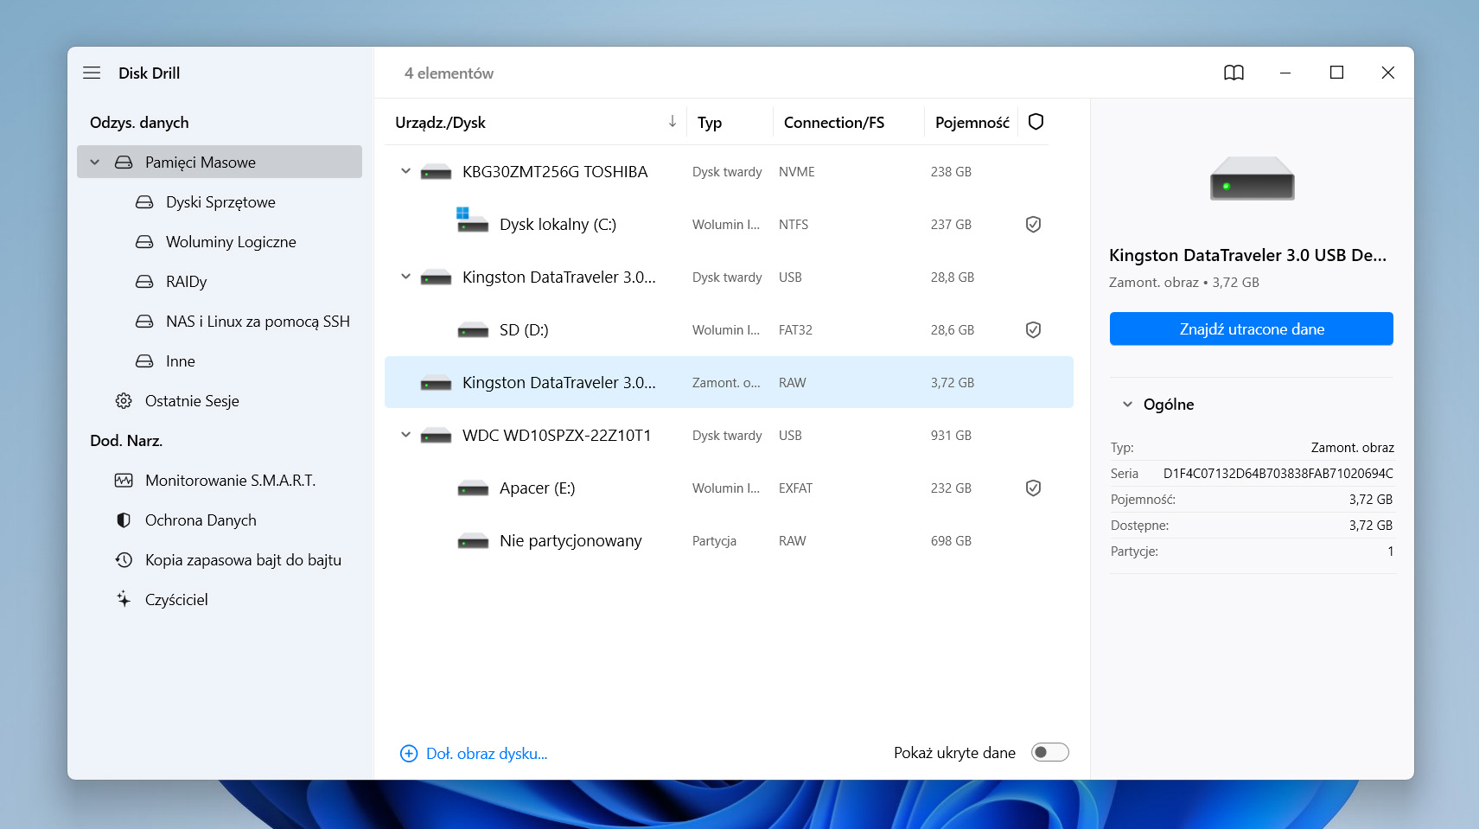Click the protection shield for SD (D:)
Viewport: 1479px width, 829px height.
pyautogui.click(x=1033, y=330)
